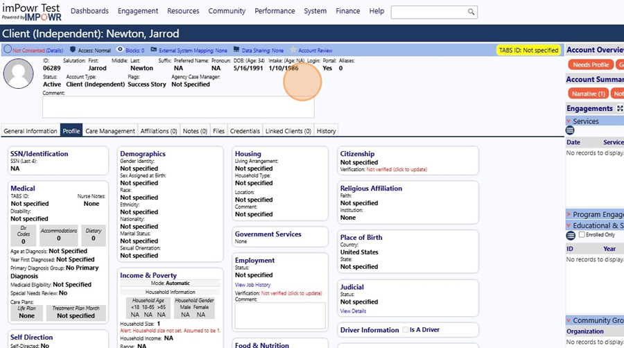Click the Medical section heading

[x=23, y=188]
